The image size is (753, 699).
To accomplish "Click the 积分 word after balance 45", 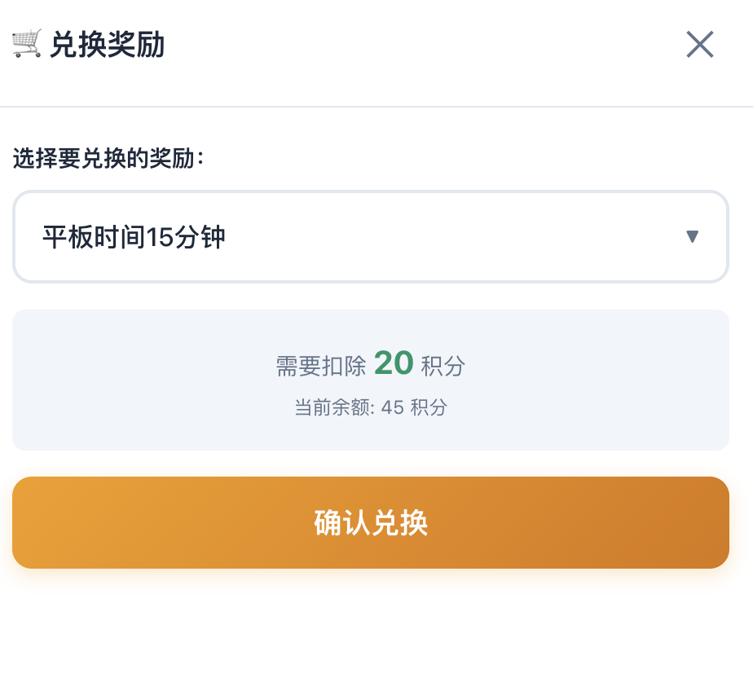I will coord(429,407).
